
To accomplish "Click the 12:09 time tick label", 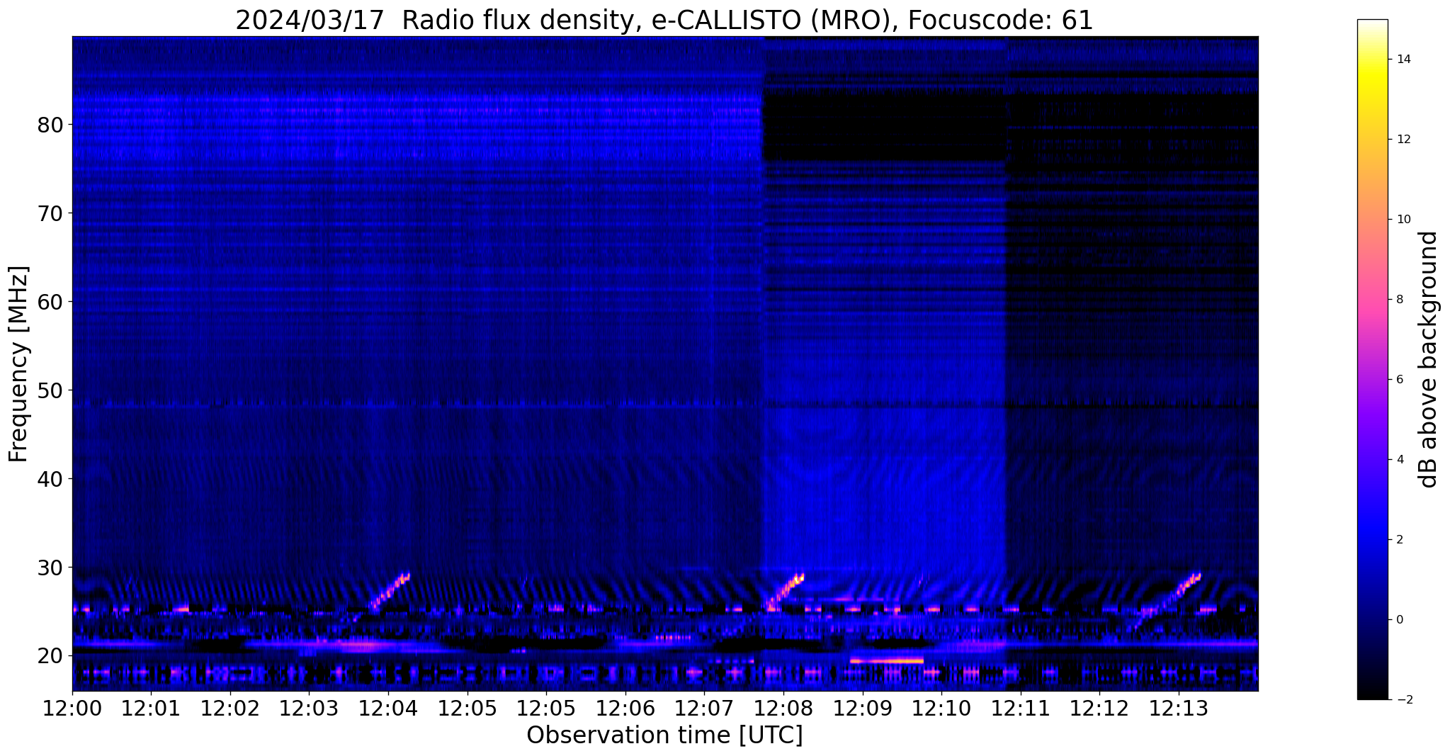I will point(862,709).
